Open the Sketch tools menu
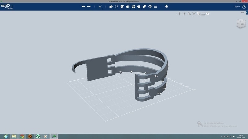The image size is (248, 139). [117, 6]
